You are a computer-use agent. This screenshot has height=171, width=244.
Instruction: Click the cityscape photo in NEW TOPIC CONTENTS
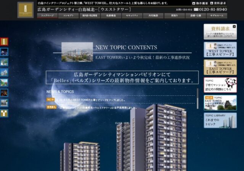(77, 52)
